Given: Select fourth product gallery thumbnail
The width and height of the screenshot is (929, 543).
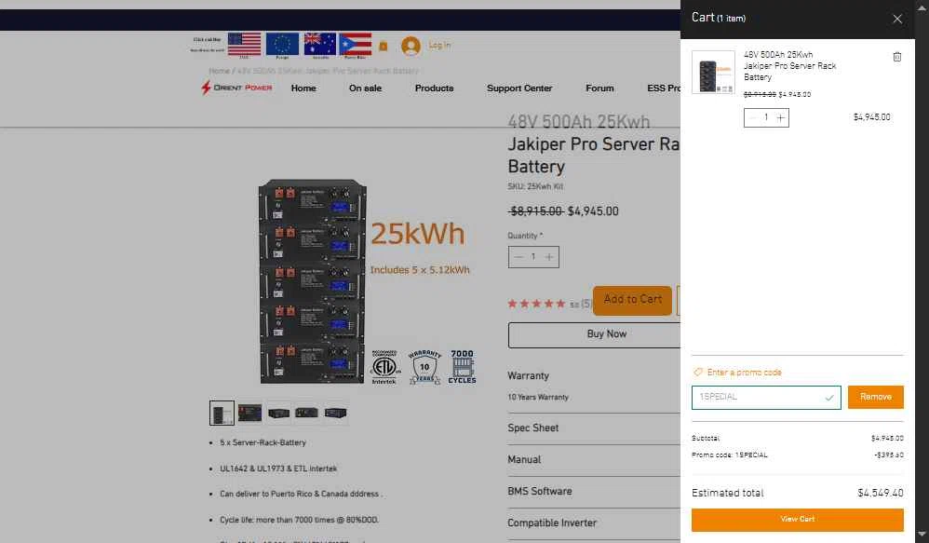Looking at the screenshot, I should (x=306, y=413).
